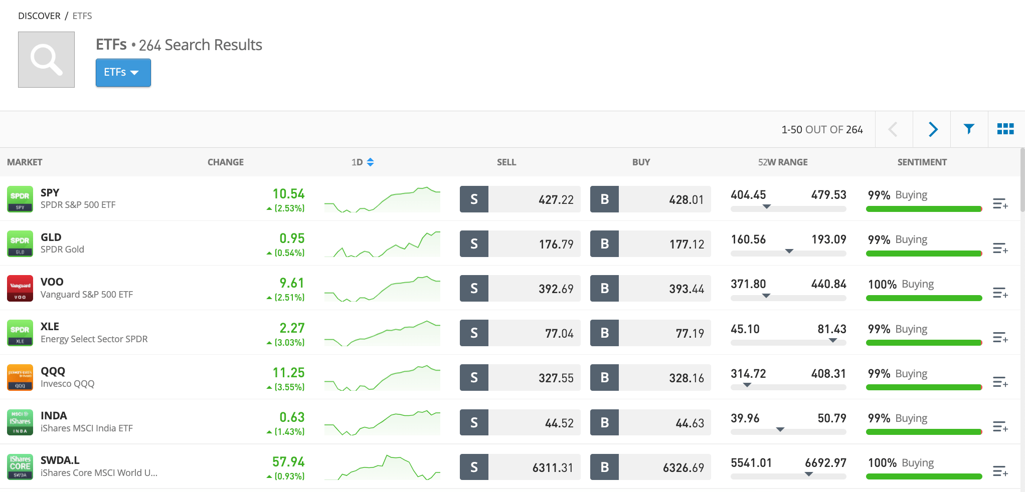1025x492 pixels.
Task: Add SWDA.L to watchlist icon
Action: coord(1000,471)
